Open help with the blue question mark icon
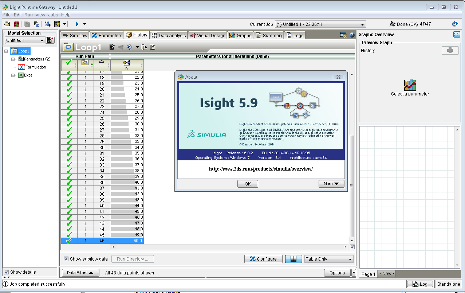This screenshot has width=465, height=293. (x=352, y=35)
